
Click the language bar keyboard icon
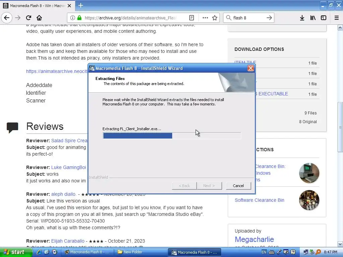pos(271,252)
